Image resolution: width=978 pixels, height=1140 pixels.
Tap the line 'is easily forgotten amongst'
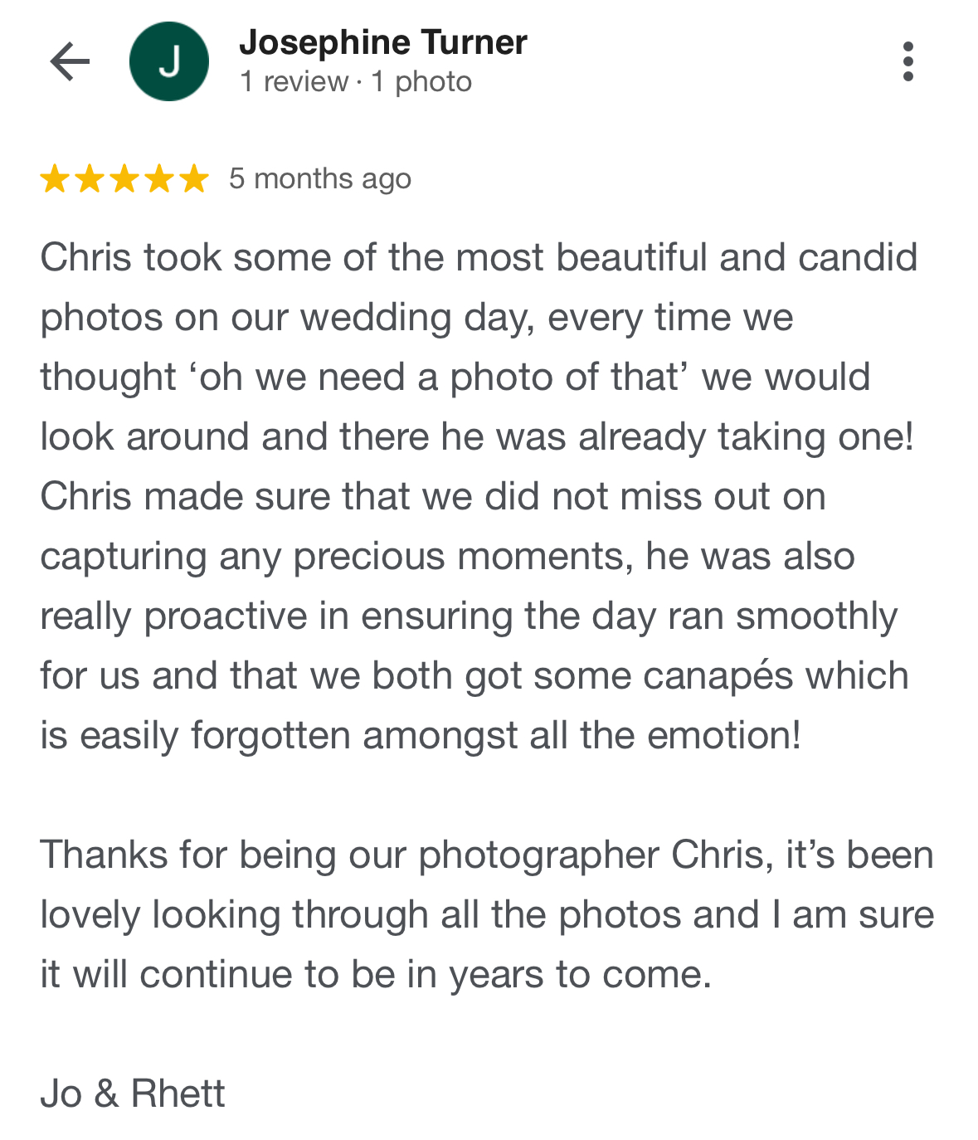421,735
